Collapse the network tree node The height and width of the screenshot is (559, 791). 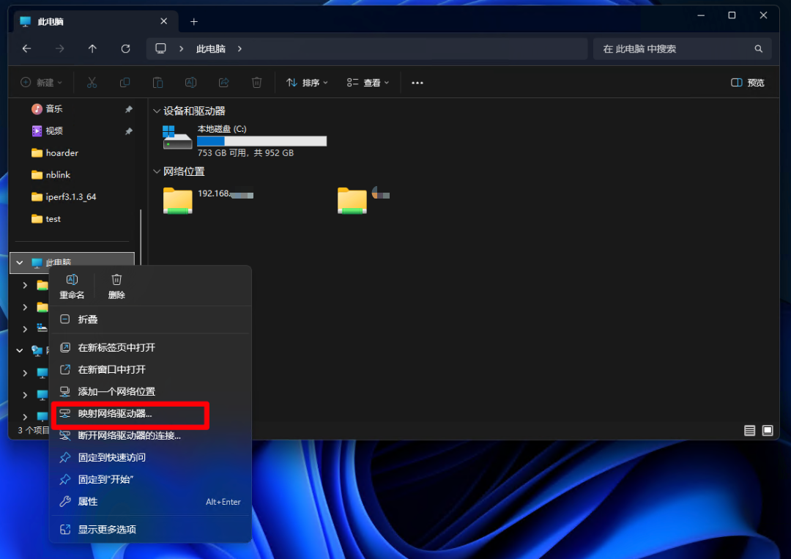point(20,350)
